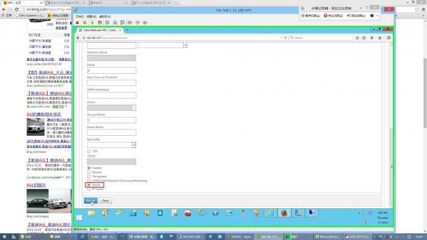Image resolution: width=427 pixels, height=240 pixels.
Task: Click the Close button in form
Action: click(x=106, y=200)
